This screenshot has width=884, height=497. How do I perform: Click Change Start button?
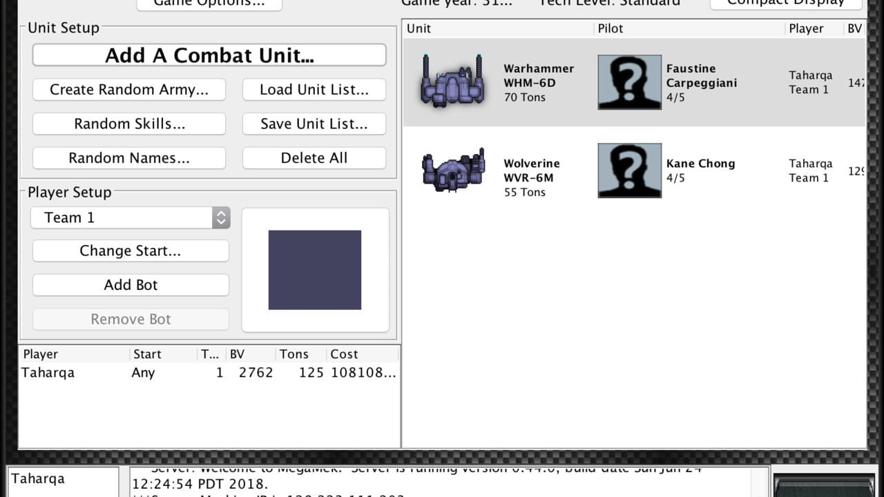(131, 251)
